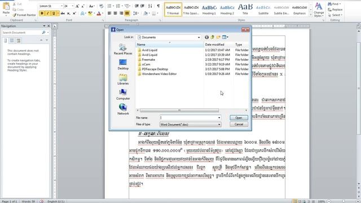The height and width of the screenshot is (203, 361).
Task: Click the Find button in Editing group
Action: point(334,4)
